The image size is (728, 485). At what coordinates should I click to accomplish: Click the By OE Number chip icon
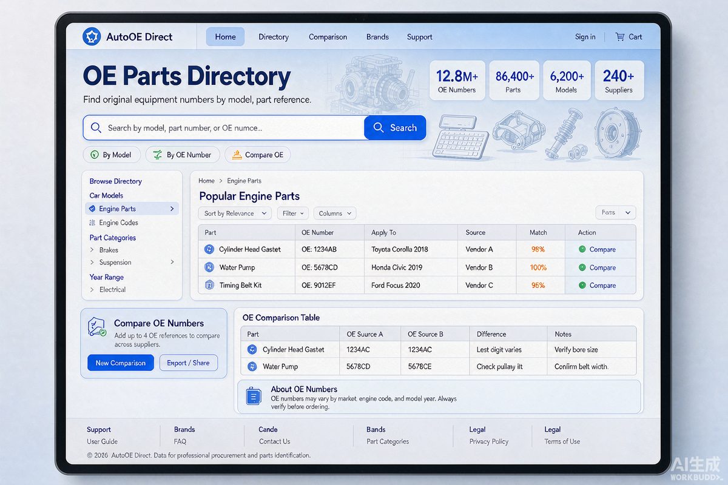coord(157,155)
